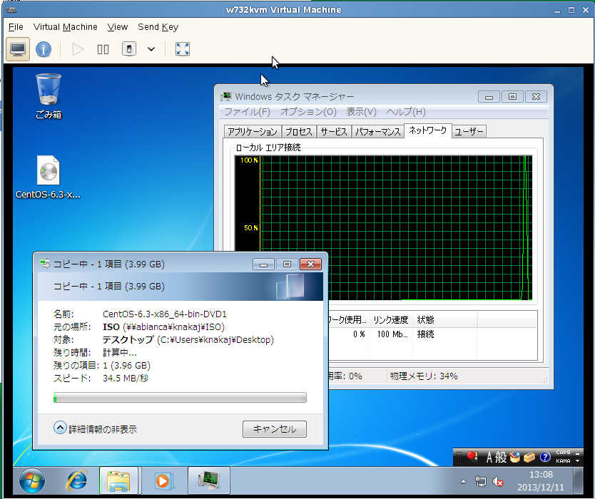
Task: Select the ネットワーク tab
Action: [427, 130]
